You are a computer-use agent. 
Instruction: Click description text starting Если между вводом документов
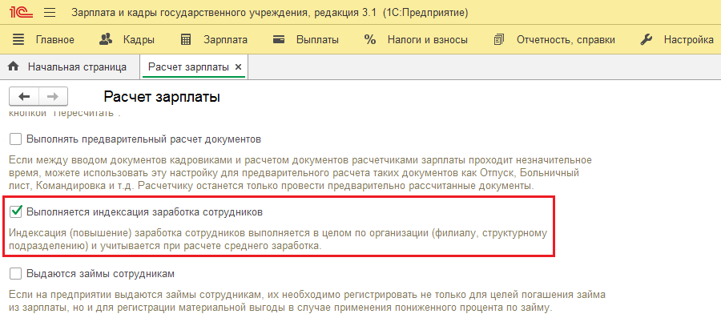tap(300, 174)
